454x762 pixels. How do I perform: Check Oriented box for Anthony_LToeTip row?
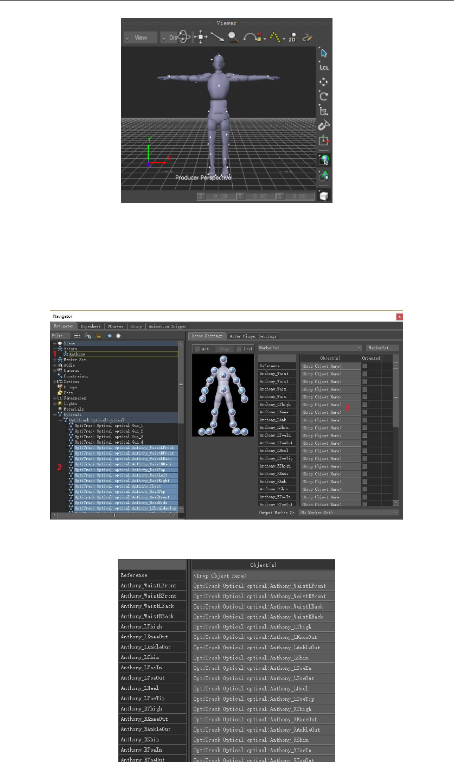point(365,458)
